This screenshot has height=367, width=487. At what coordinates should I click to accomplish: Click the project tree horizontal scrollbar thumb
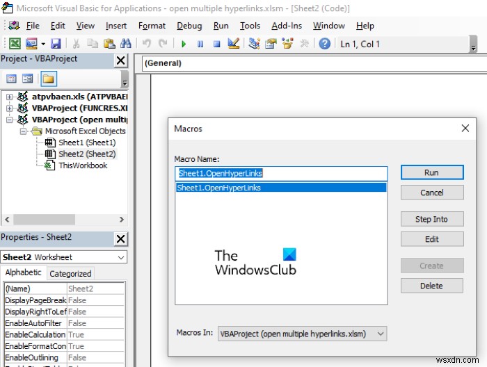coord(44,220)
